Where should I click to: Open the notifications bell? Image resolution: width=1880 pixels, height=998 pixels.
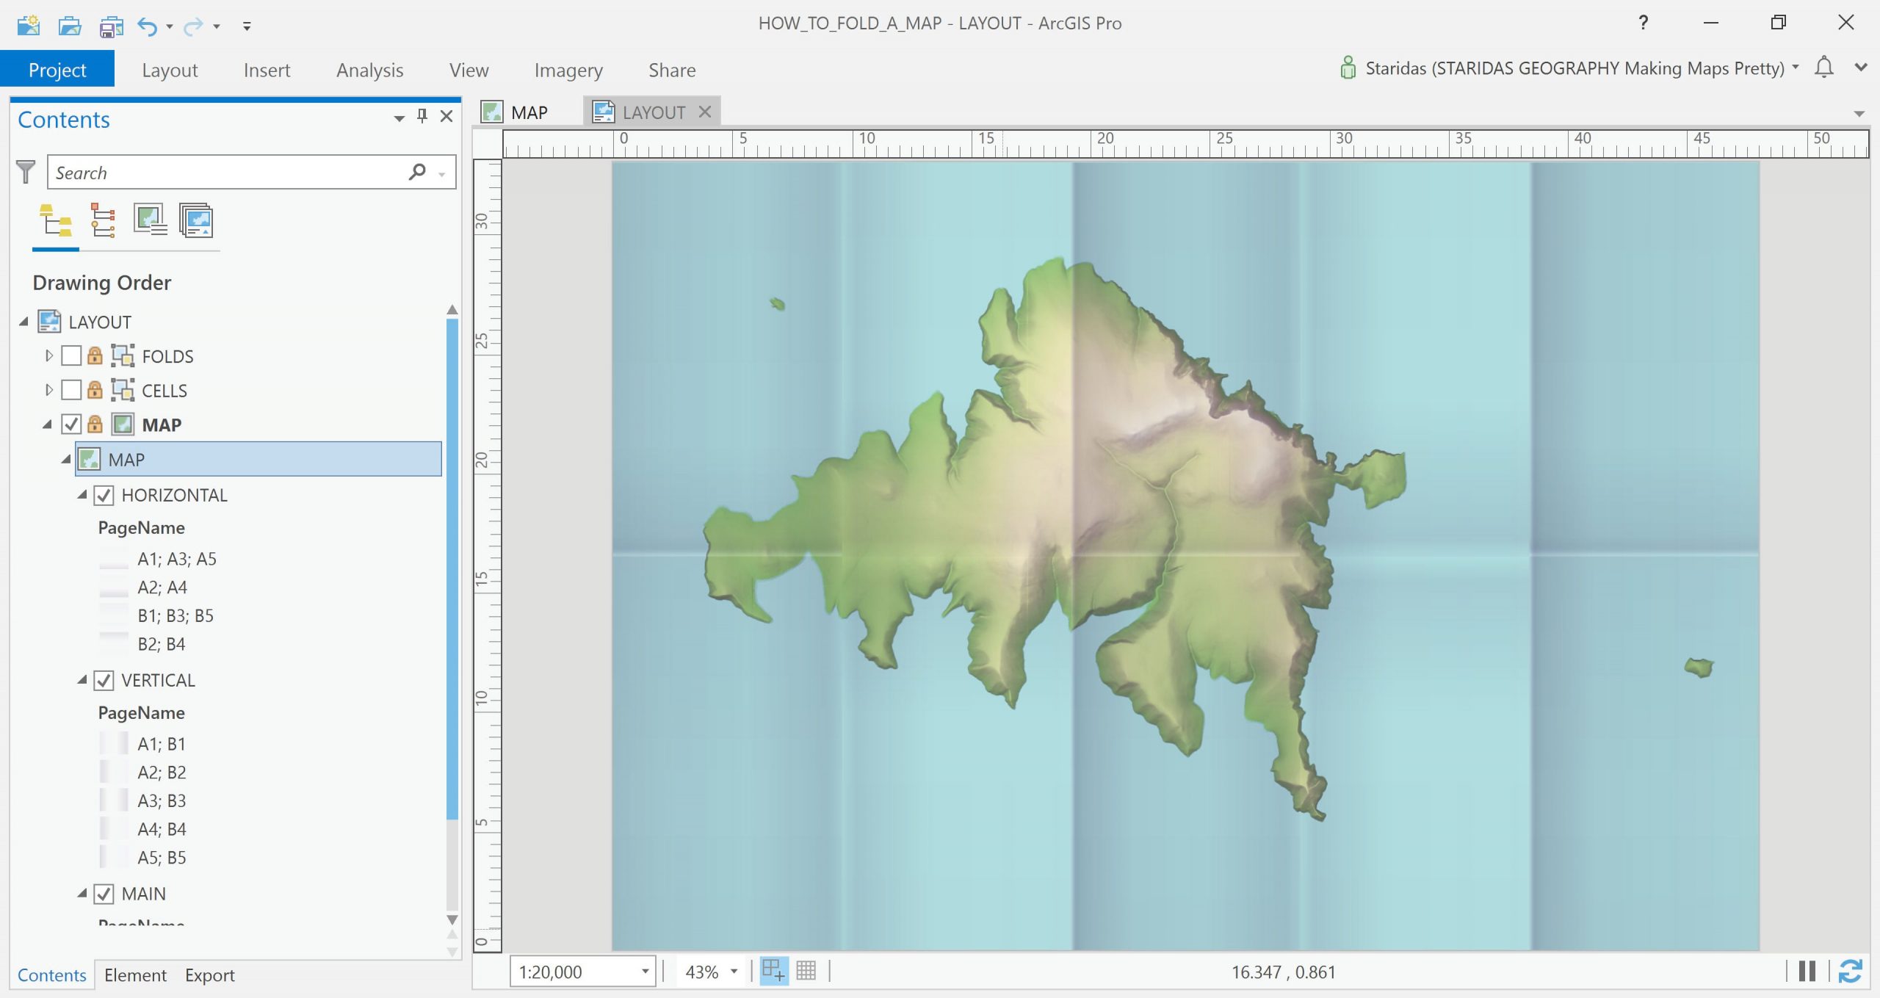(1823, 68)
